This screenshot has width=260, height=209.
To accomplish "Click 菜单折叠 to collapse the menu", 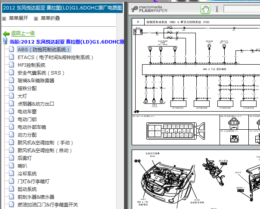I will (50, 18).
